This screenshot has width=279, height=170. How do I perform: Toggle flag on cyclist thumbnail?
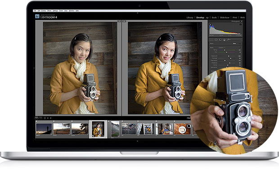pyautogui.click(x=122, y=121)
